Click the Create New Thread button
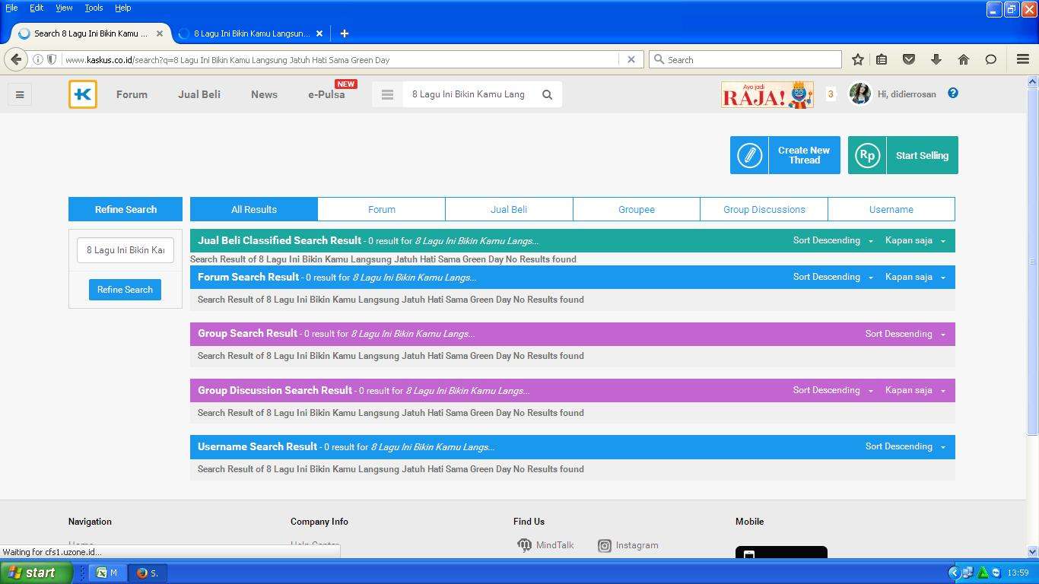 coord(785,155)
